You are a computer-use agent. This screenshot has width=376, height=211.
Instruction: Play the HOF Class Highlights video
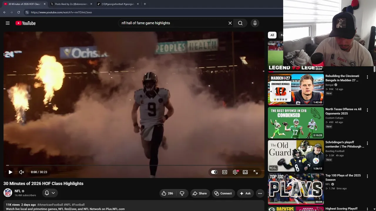pyautogui.click(x=10, y=172)
